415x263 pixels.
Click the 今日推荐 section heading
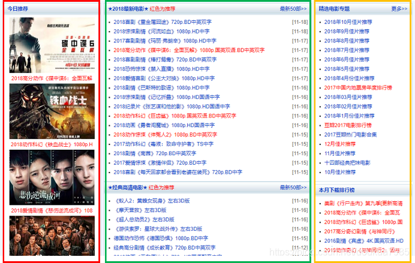coord(17,9)
